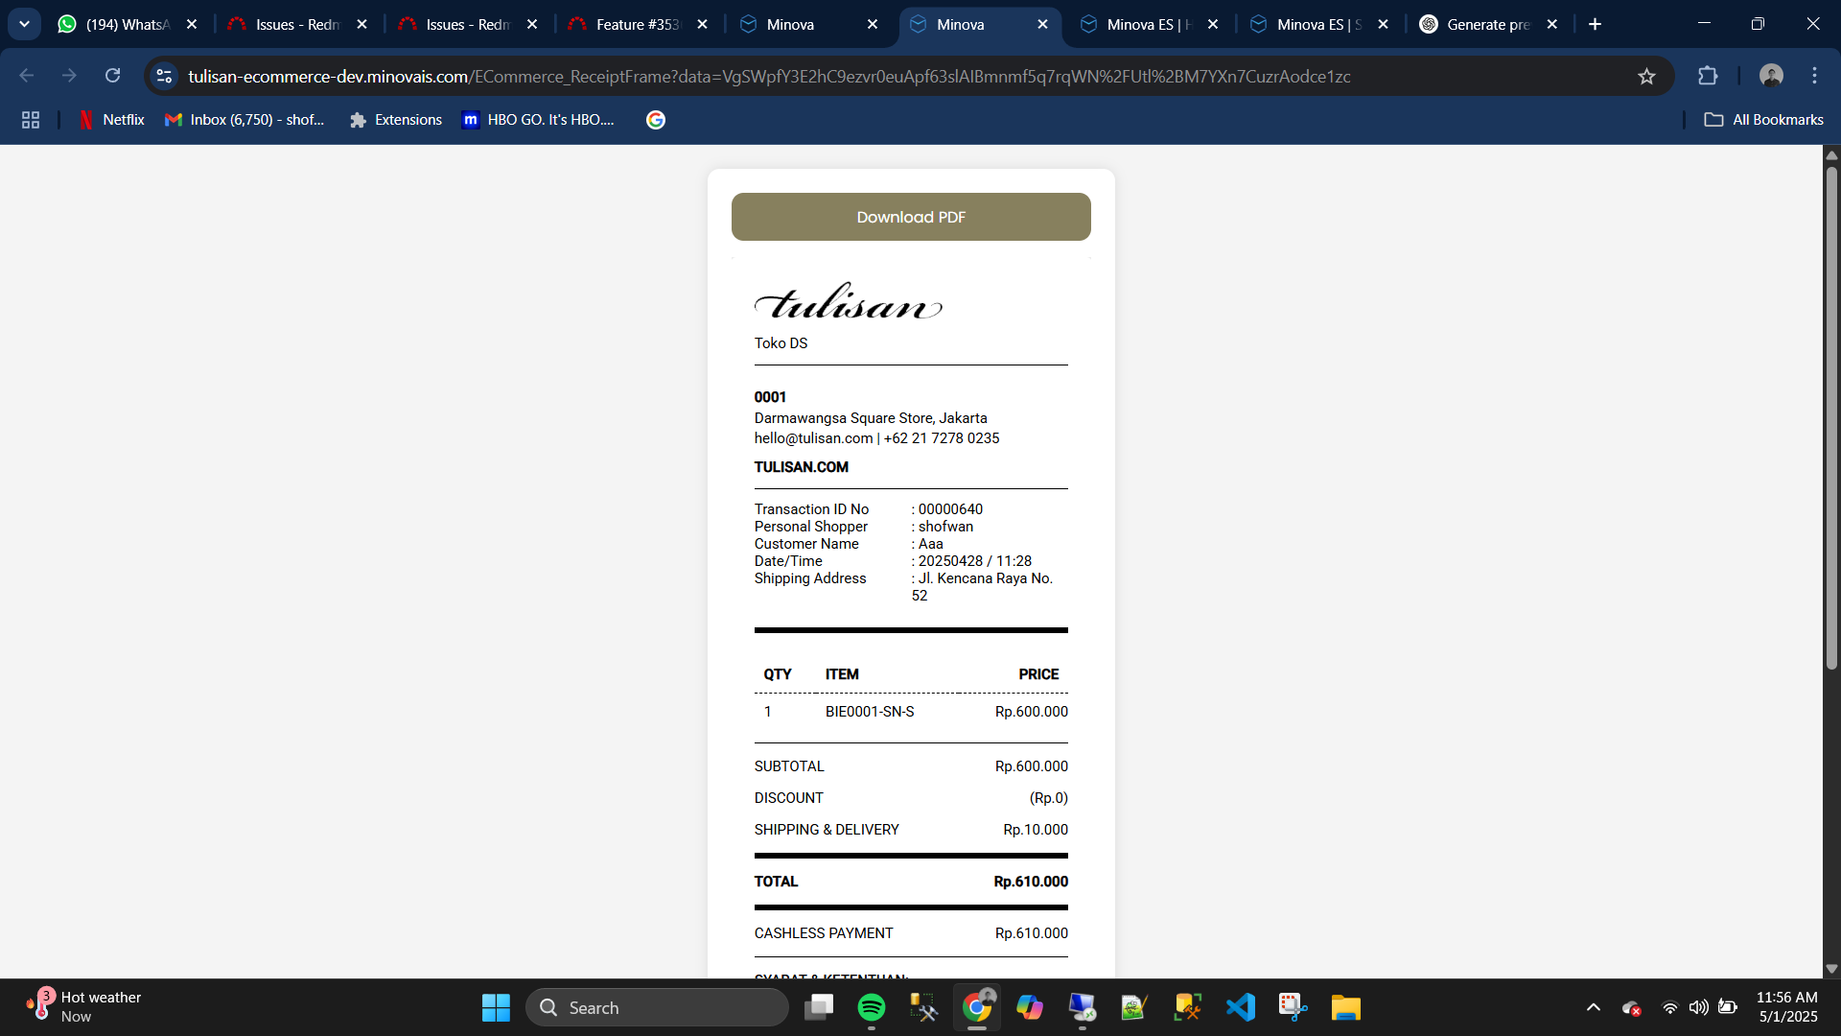Click the scrollbar down arrow
The height and width of the screenshot is (1036, 1841).
click(1831, 969)
